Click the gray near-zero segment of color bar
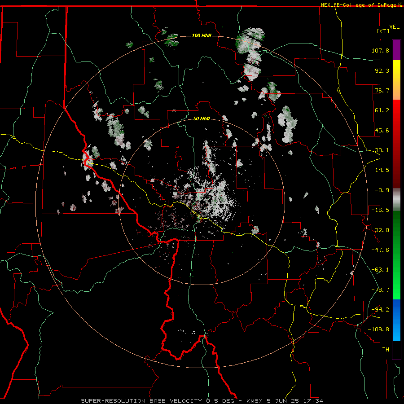This screenshot has width=404, height=404. (396, 200)
